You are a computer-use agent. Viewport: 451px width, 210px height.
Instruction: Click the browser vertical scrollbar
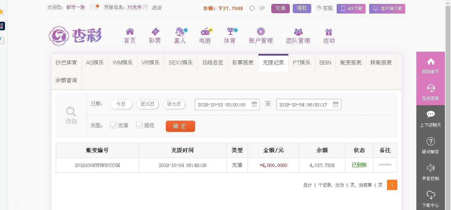tap(448, 105)
